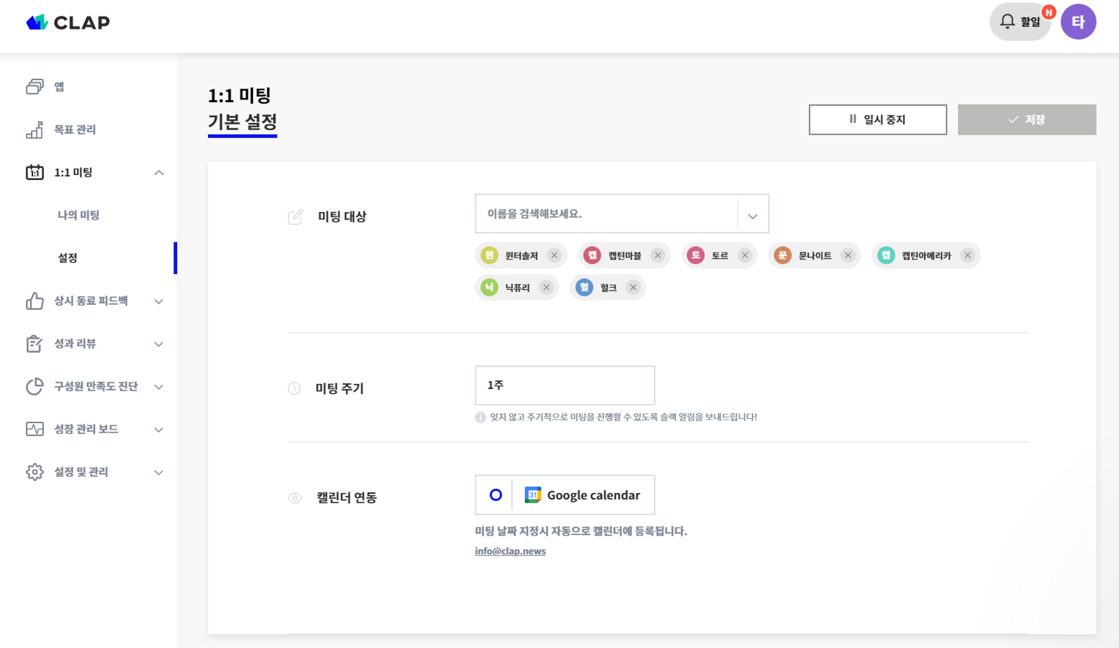The width and height of the screenshot is (1119, 648).
Task: Remove 헐크 chip with its X
Action: point(633,287)
